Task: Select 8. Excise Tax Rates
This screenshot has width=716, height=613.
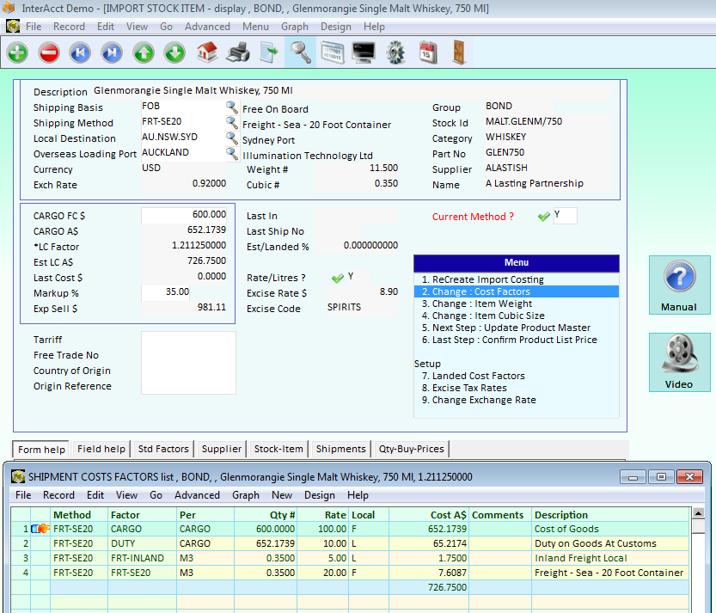Action: coord(517,388)
